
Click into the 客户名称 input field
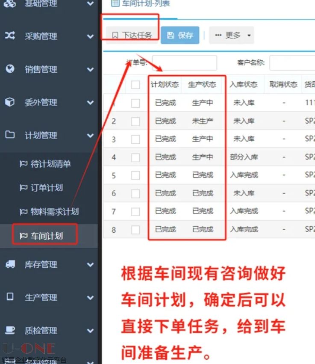[292, 63]
